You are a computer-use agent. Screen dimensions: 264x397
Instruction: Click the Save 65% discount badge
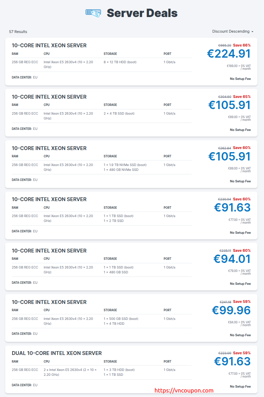[x=242, y=97]
